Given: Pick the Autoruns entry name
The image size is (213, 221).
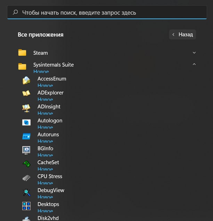Looking at the screenshot, I should tap(48, 135).
